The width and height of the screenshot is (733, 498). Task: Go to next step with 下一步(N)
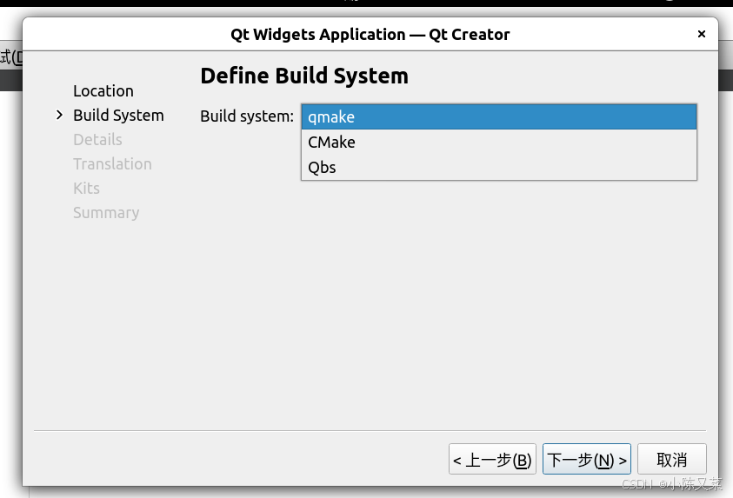[587, 459]
